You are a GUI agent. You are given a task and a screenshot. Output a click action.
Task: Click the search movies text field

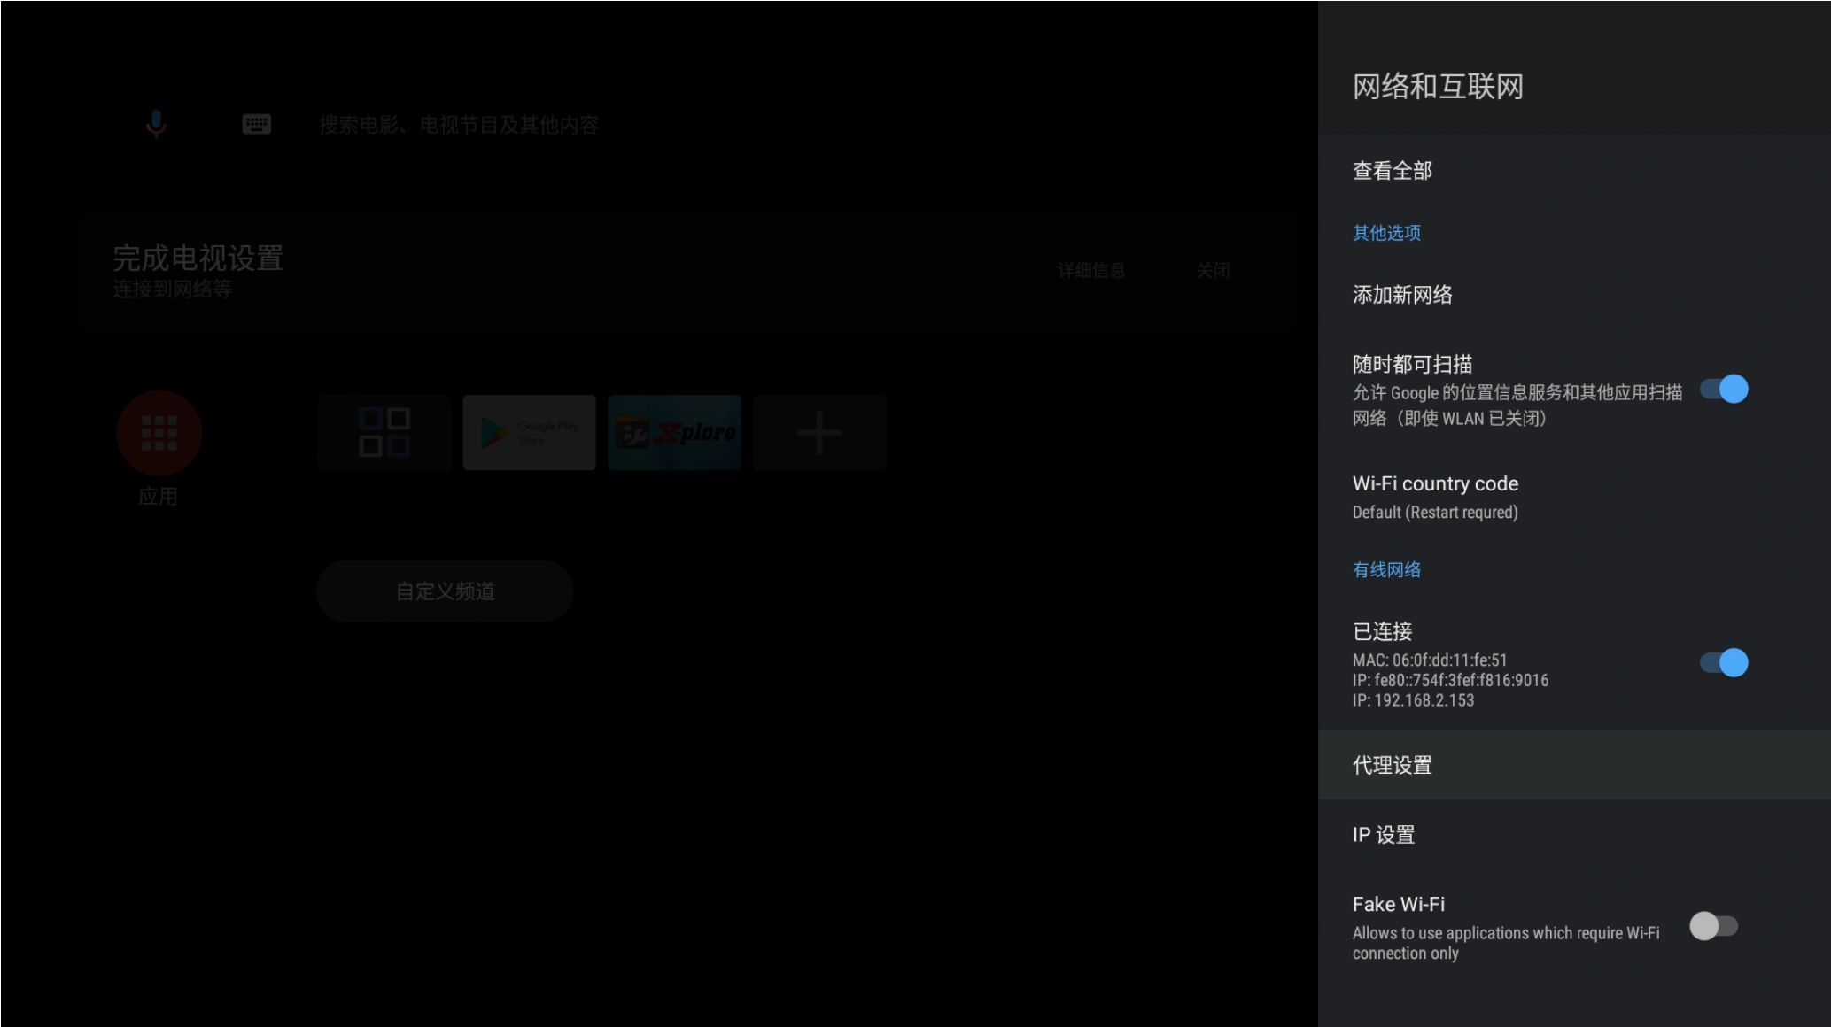(x=459, y=126)
